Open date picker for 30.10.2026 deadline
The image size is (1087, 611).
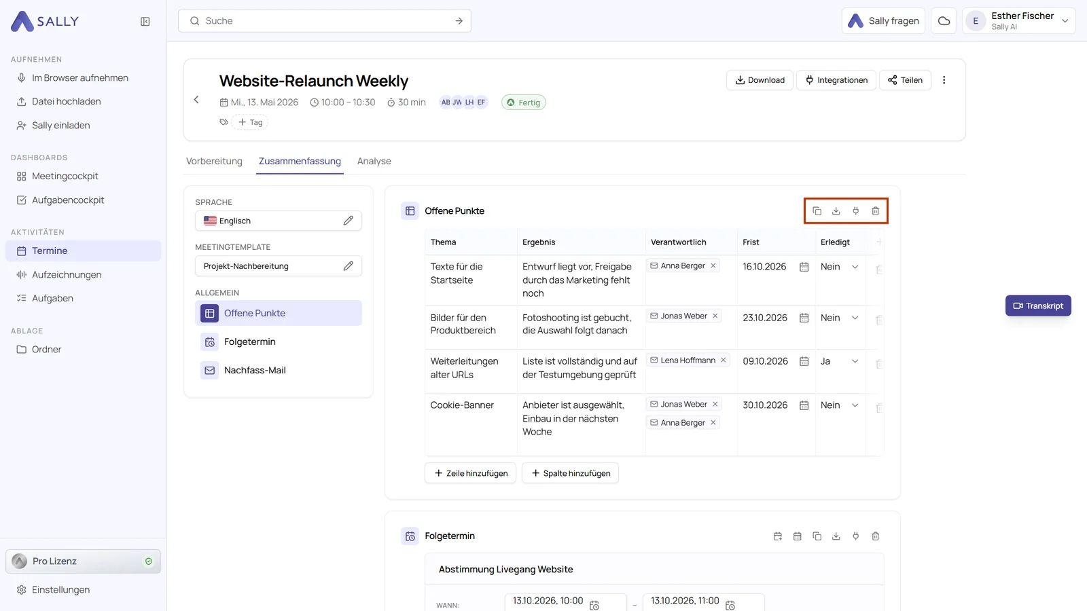(x=804, y=405)
